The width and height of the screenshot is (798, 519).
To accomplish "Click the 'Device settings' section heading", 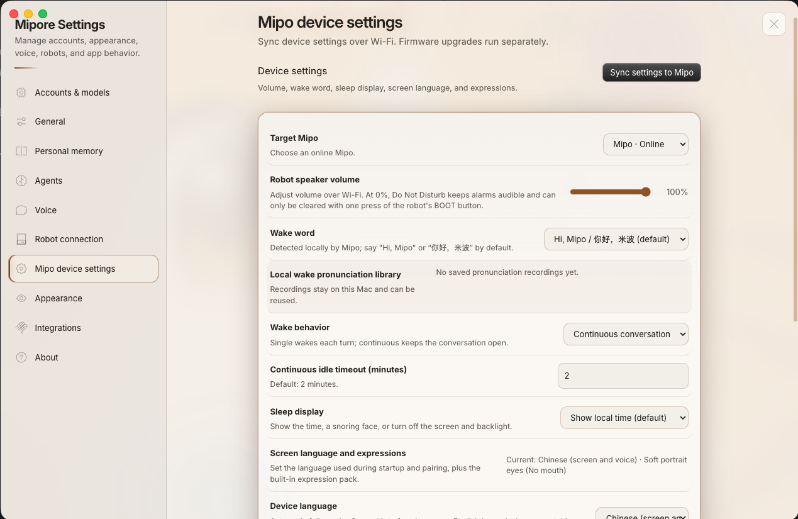I will [x=292, y=71].
